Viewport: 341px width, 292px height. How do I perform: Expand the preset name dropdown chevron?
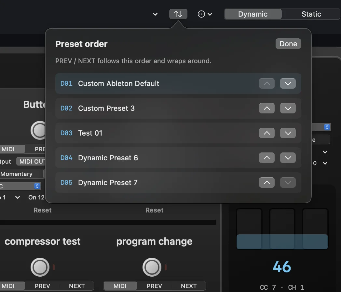[x=155, y=14]
